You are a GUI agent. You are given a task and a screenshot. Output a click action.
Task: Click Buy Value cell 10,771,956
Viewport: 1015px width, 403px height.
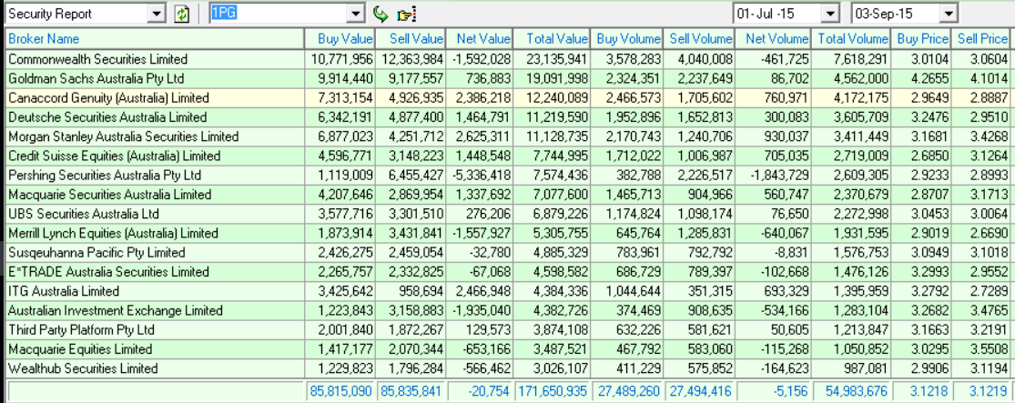tap(340, 59)
